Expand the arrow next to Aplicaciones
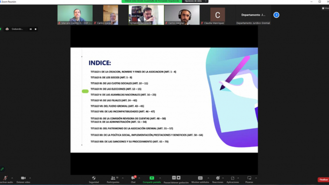 click(238, 178)
